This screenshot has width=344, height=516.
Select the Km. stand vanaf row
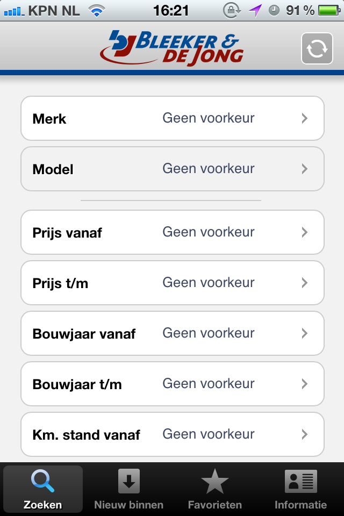pos(172,434)
